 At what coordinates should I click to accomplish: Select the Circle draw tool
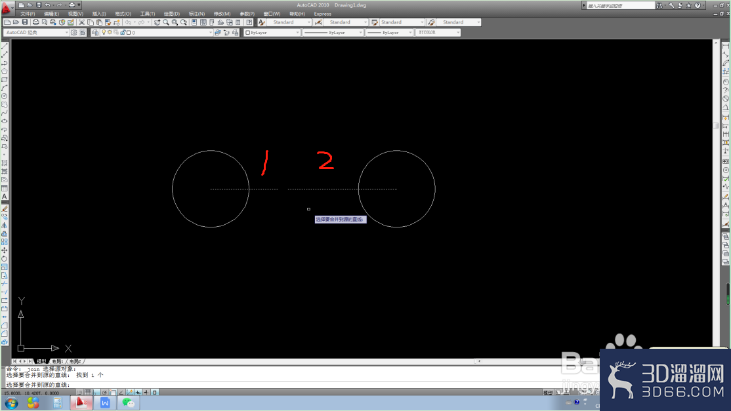[x=5, y=96]
